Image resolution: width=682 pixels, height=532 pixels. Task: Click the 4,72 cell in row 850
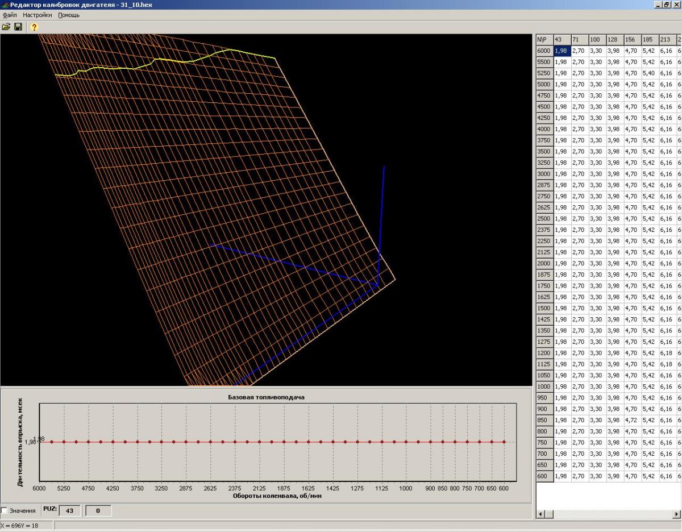(631, 420)
